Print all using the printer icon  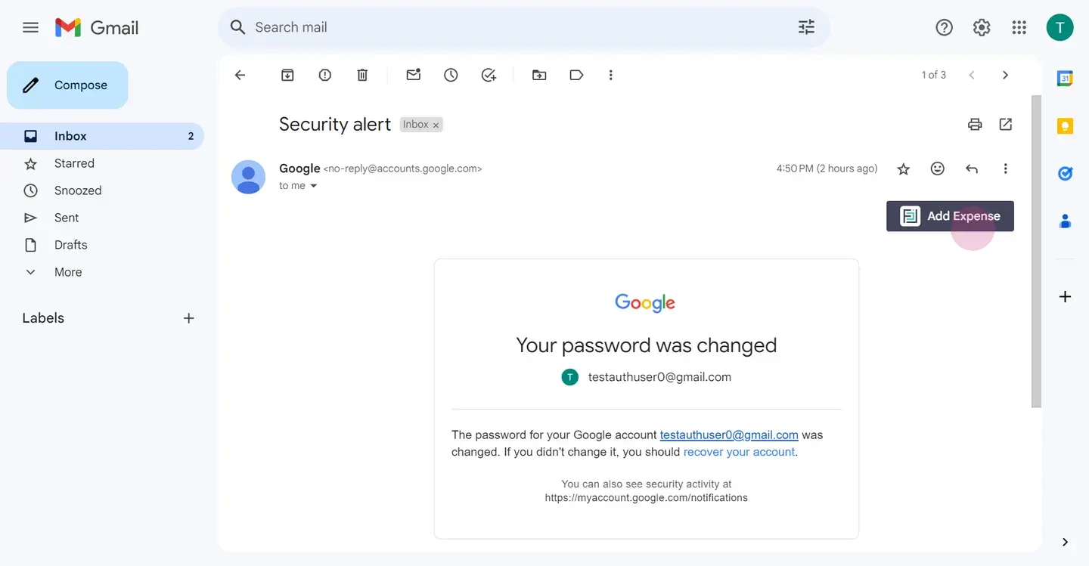pyautogui.click(x=975, y=125)
